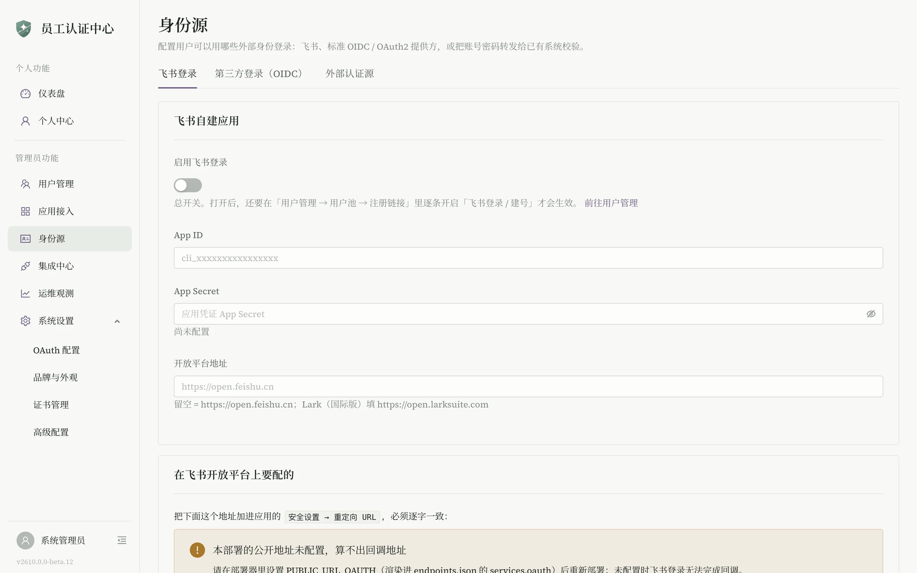Click the 尚未配置 status text

(x=192, y=332)
